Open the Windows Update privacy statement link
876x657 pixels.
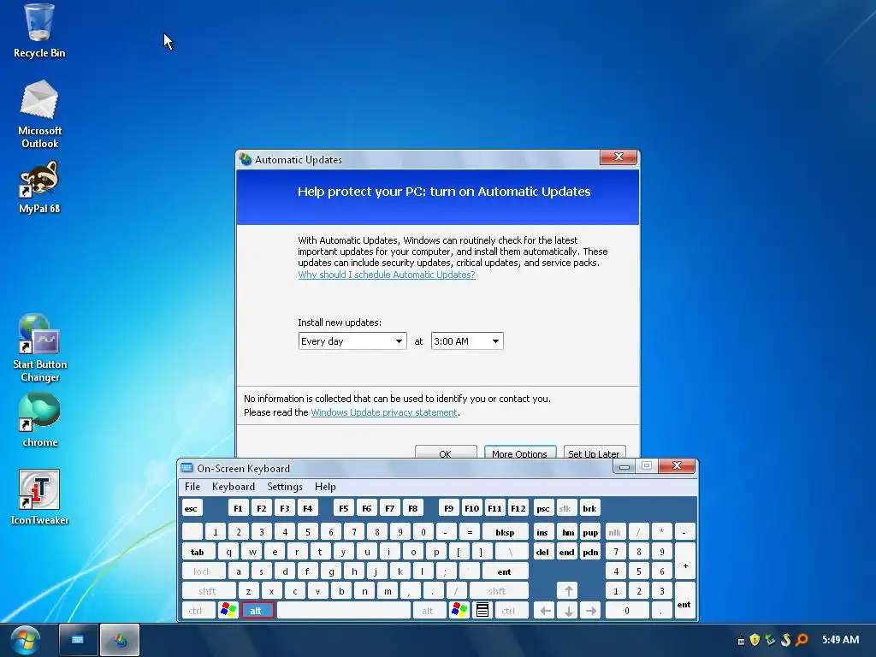(x=384, y=412)
